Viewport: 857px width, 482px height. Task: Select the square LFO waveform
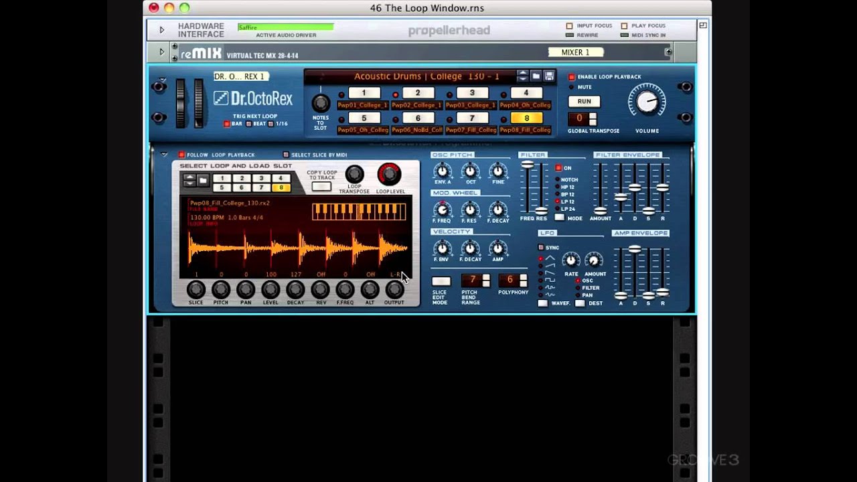click(x=550, y=280)
